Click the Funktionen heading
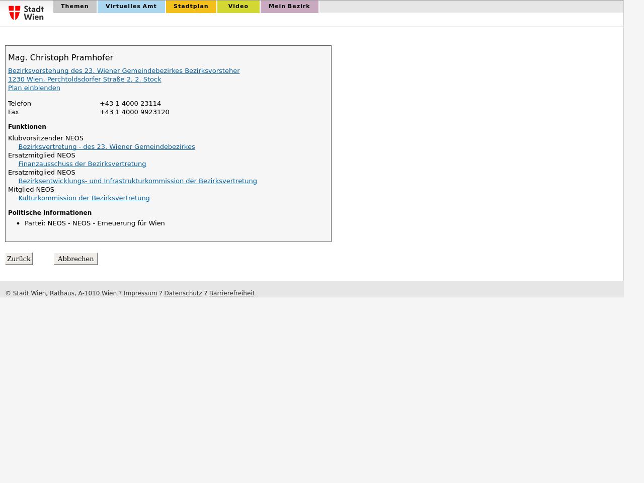The height and width of the screenshot is (483, 644). [x=27, y=127]
